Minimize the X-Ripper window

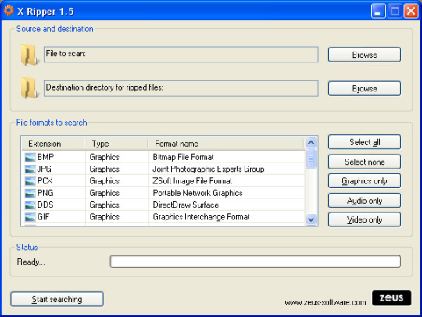(378, 11)
